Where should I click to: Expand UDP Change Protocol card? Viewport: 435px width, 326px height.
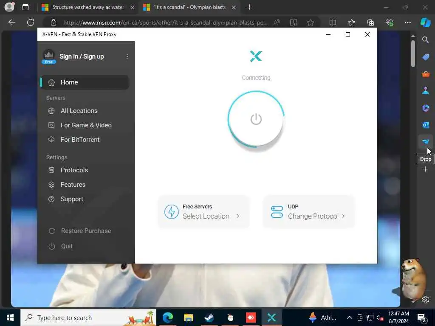(x=309, y=212)
